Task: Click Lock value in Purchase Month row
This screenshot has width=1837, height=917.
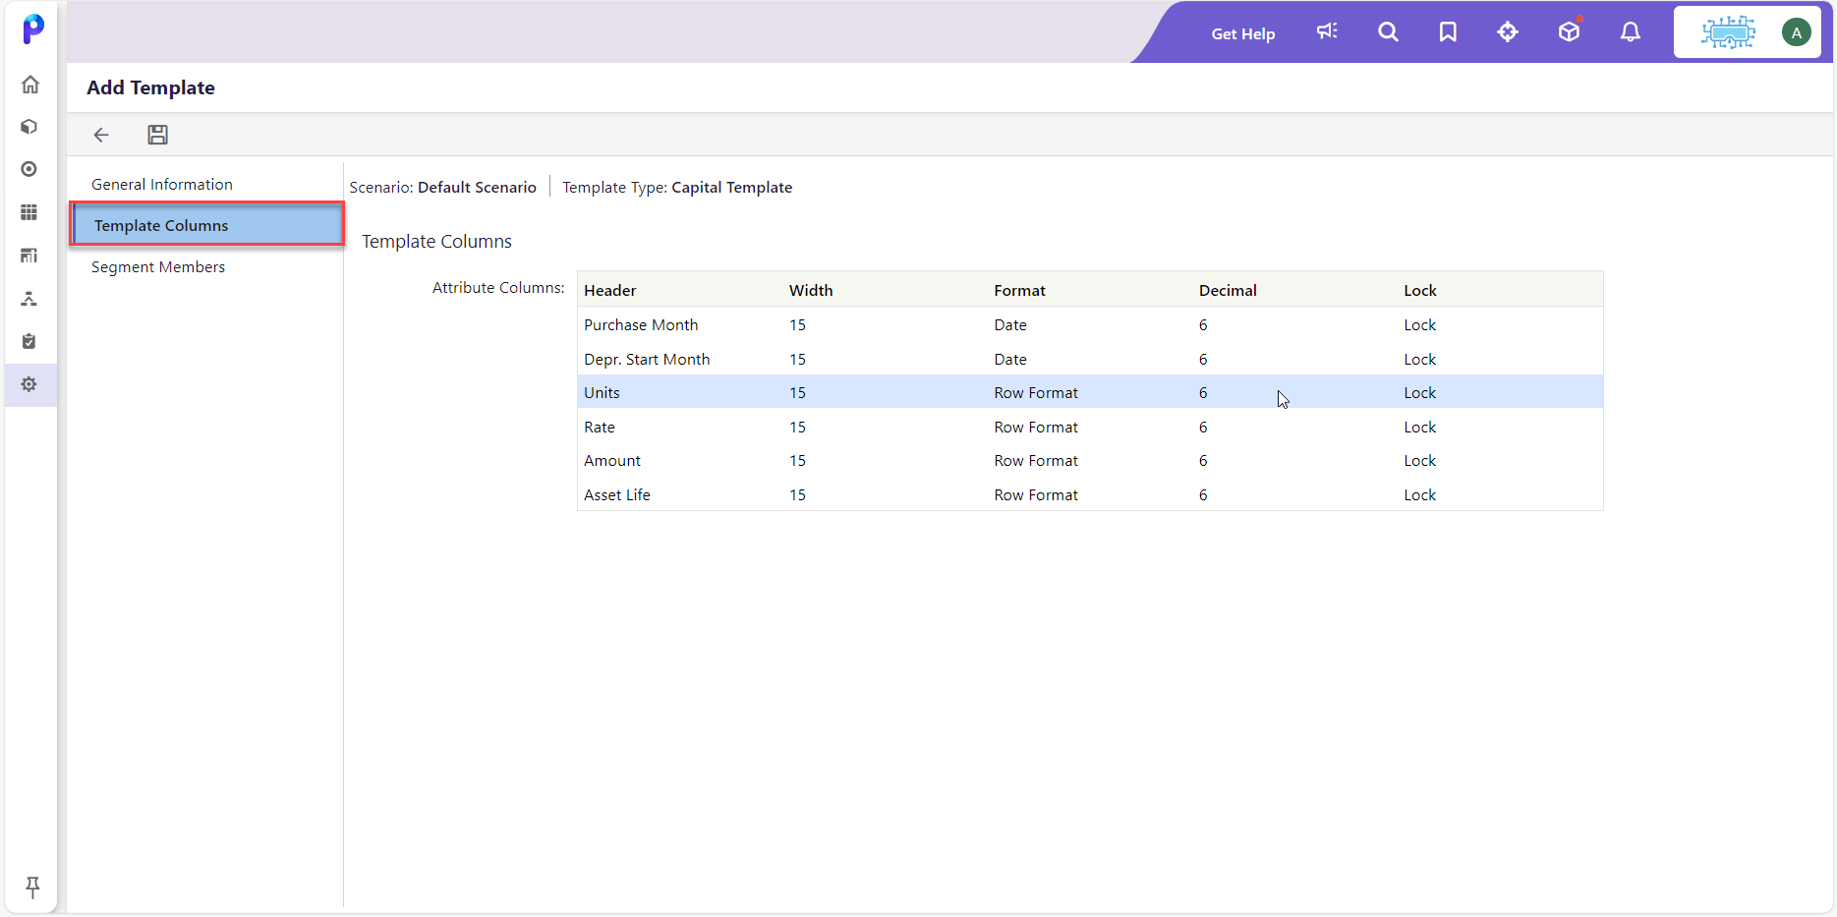Action: [x=1419, y=324]
